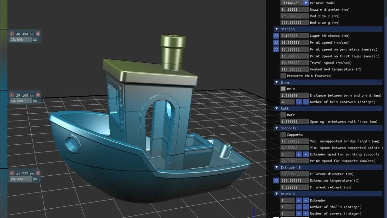387x218 pixels.
Task: Click the Print speed on first layer field
Action: 294,56
